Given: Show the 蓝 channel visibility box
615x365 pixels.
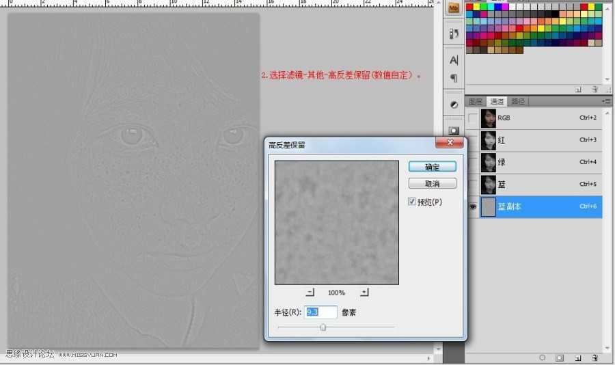Looking at the screenshot, I should point(473,185).
